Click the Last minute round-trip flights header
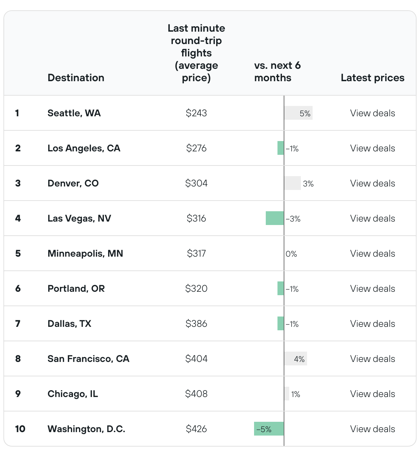 [x=196, y=53]
